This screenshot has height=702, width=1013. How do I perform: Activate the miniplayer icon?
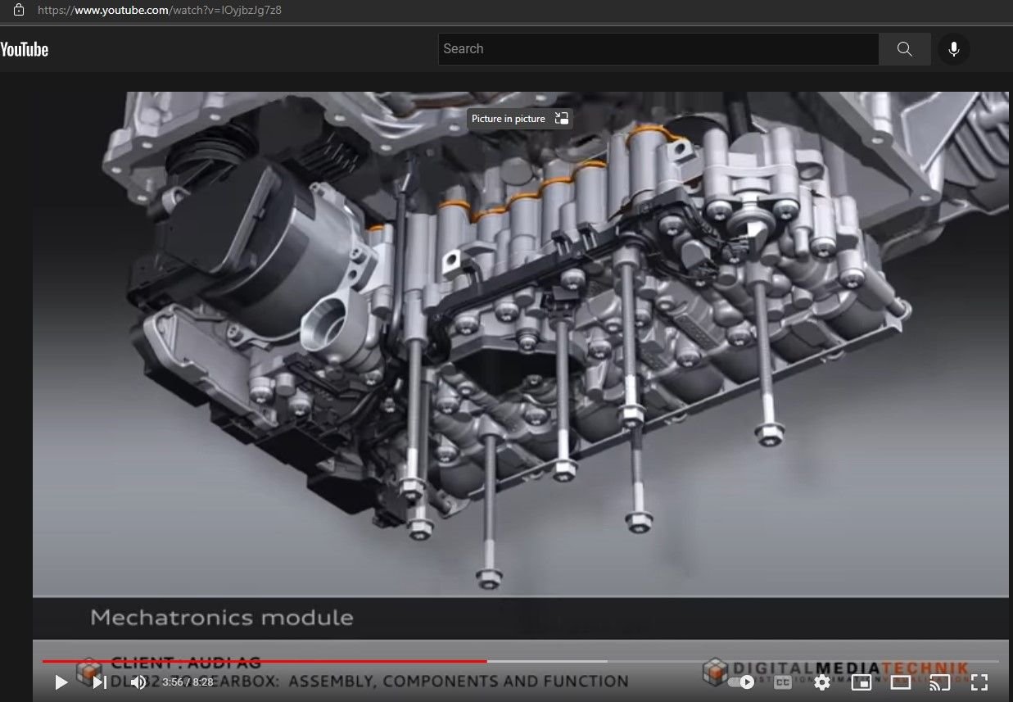pyautogui.click(x=861, y=682)
